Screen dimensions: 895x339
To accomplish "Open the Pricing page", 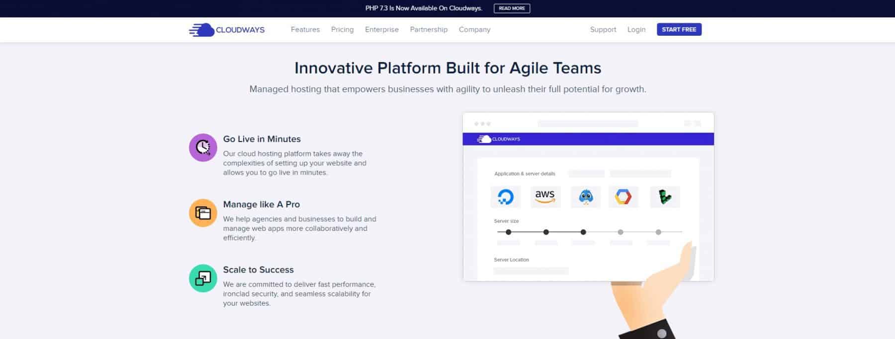I will pyautogui.click(x=343, y=30).
